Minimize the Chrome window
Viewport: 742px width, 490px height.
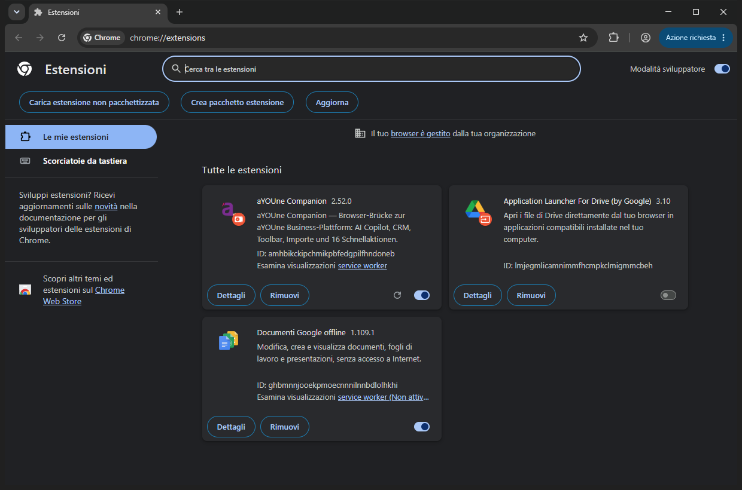(x=668, y=12)
